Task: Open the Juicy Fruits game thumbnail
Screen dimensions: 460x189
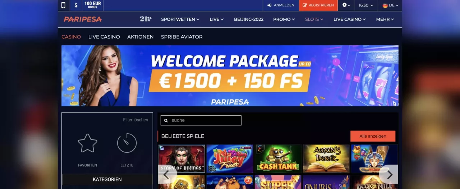Action: pyautogui.click(x=230, y=159)
